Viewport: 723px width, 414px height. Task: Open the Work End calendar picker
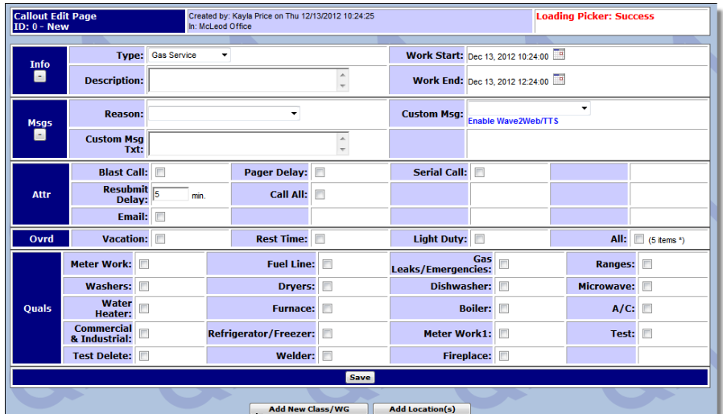tap(560, 80)
